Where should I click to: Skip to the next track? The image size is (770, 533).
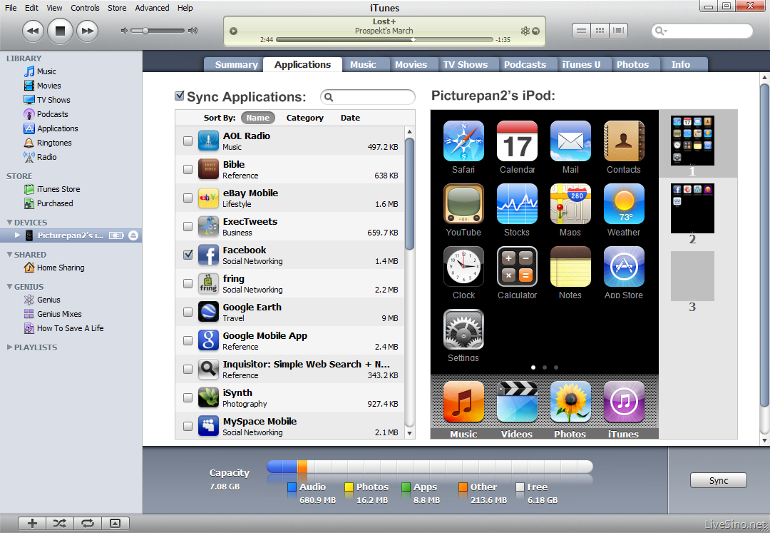click(x=88, y=31)
